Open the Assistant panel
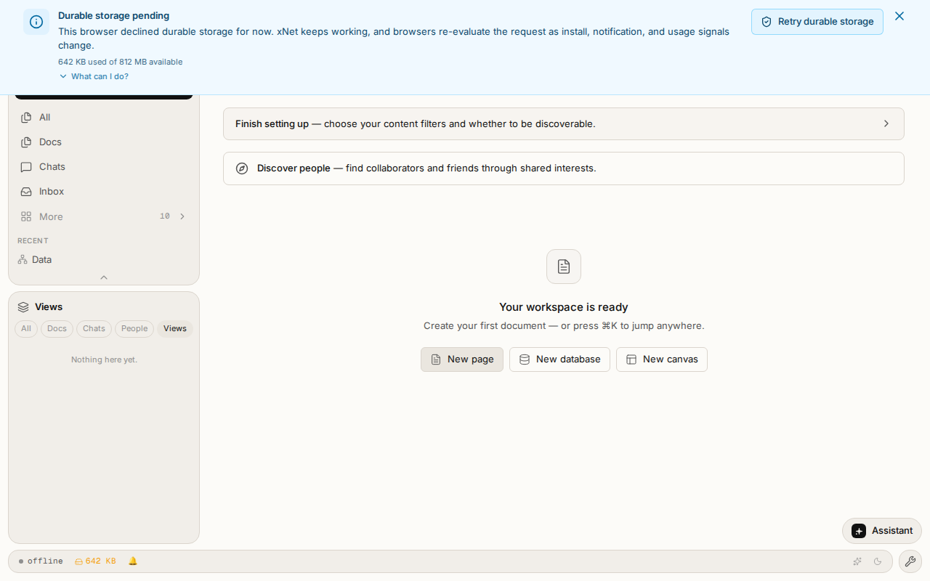This screenshot has width=930, height=581. coord(882,531)
